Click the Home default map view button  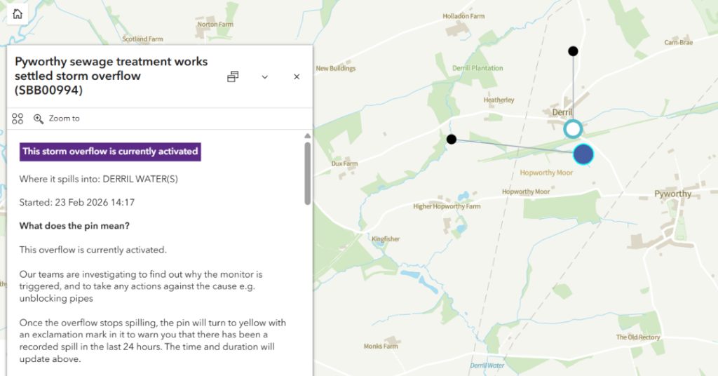click(18, 14)
